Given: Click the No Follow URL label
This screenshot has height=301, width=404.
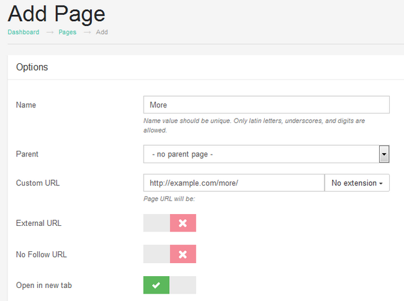Looking at the screenshot, I should (x=41, y=254).
